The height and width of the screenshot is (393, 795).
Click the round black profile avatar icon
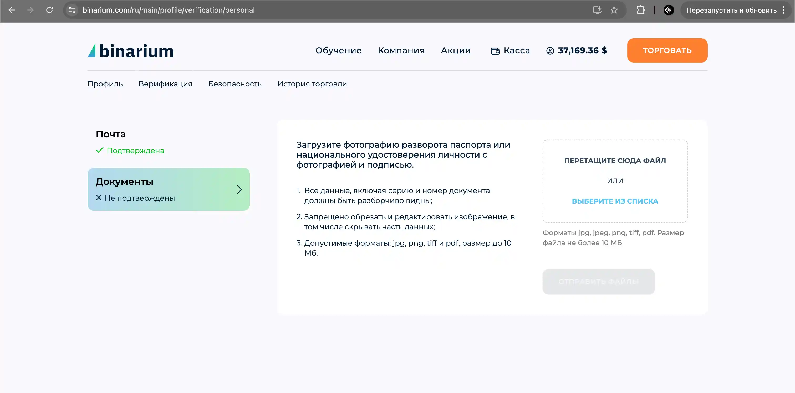coord(669,10)
